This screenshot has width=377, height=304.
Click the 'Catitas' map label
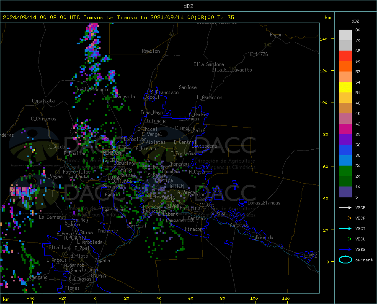[x=239, y=225]
